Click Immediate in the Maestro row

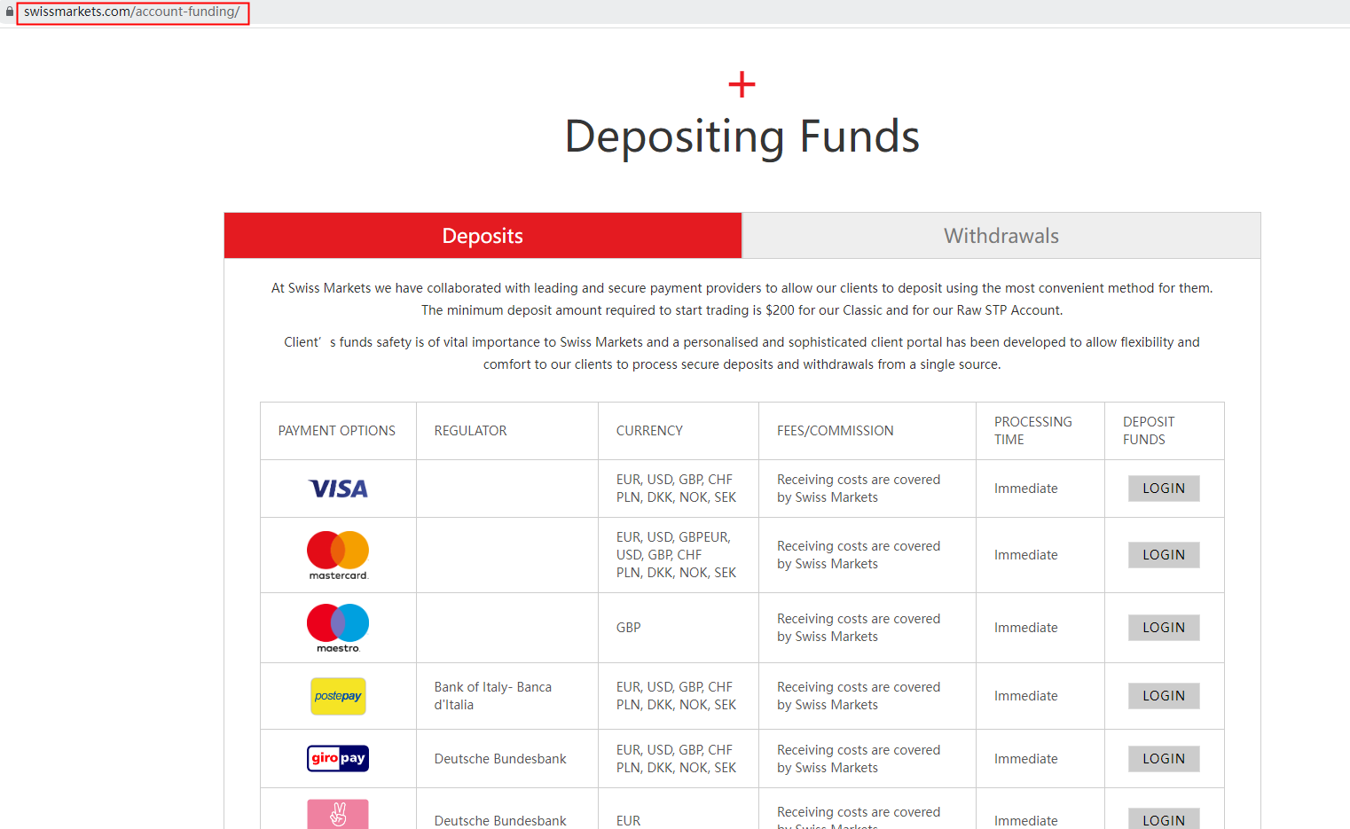pos(1025,628)
